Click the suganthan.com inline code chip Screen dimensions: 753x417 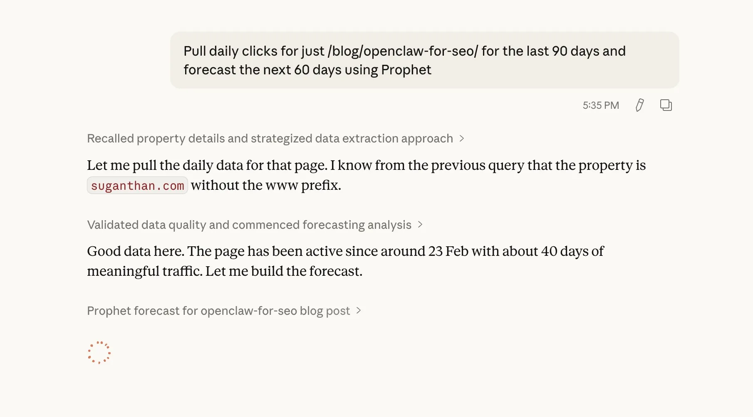pos(137,186)
